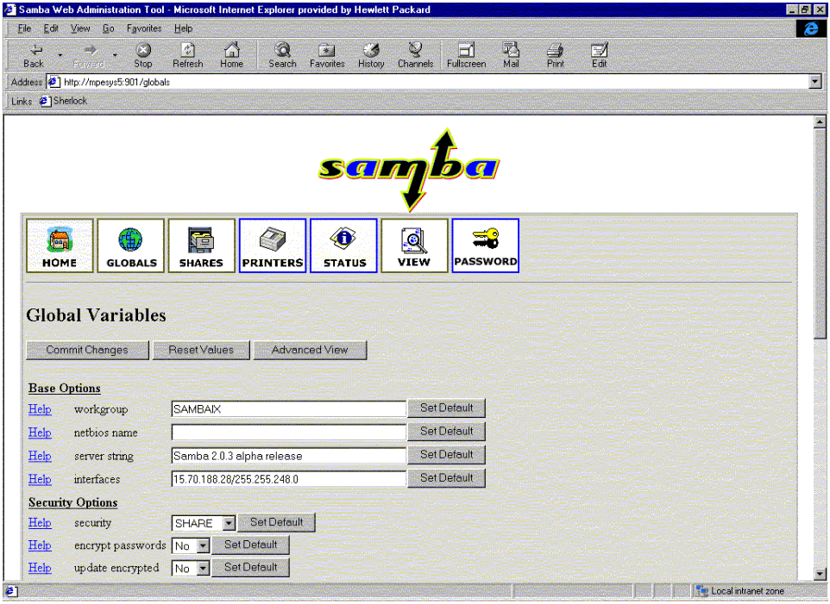Open the Samba HOME page icon
Screen dimensions: 830x604
[x=60, y=246]
